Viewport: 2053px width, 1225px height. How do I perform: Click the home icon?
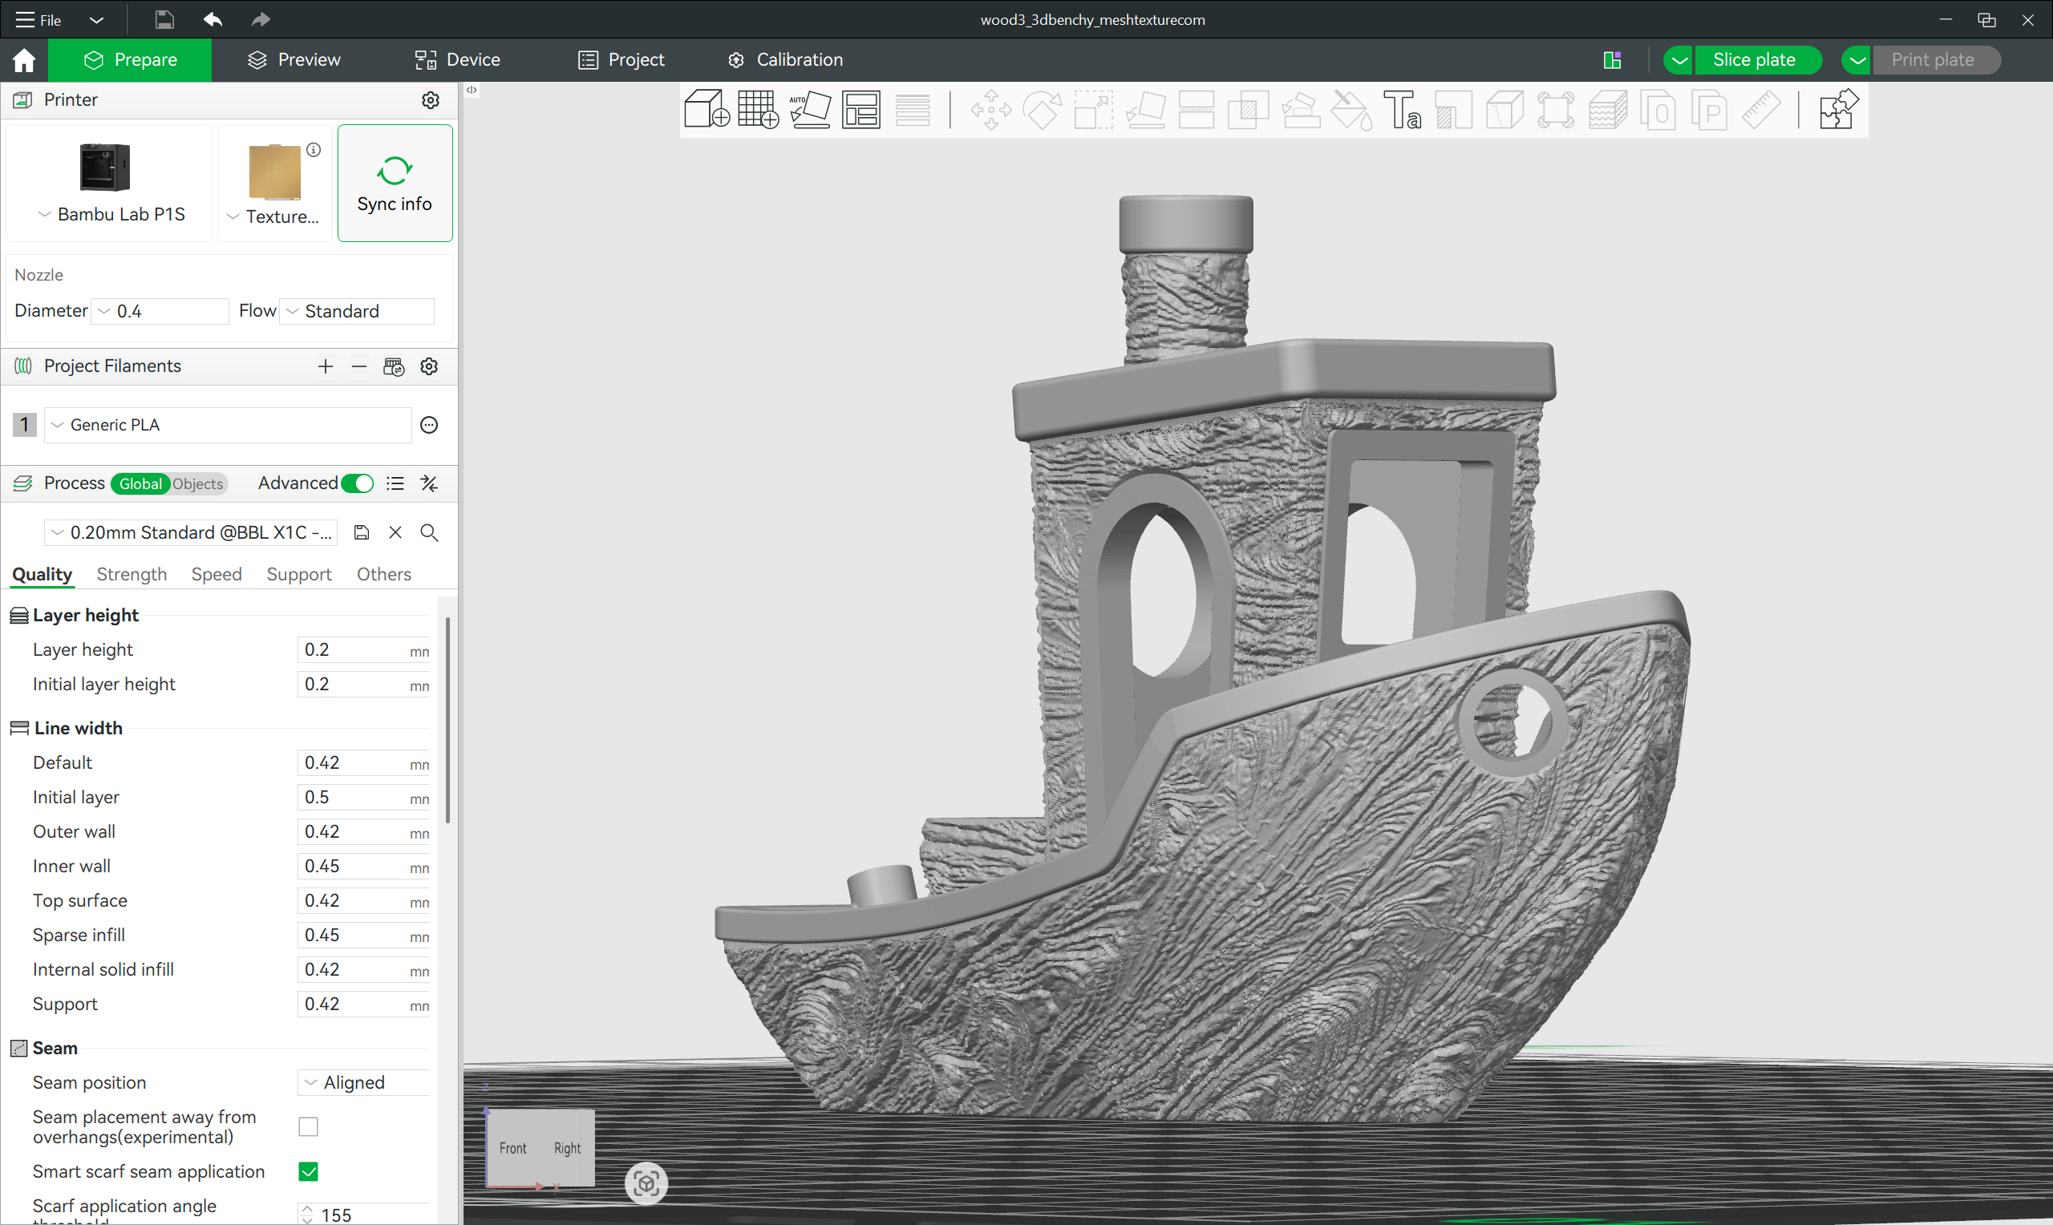point(24,59)
